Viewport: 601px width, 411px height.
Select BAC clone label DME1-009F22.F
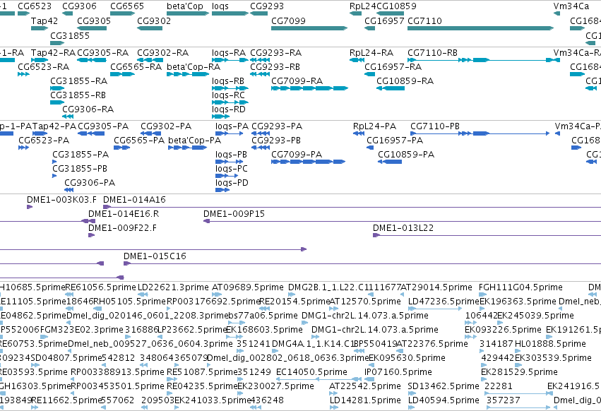pyautogui.click(x=122, y=228)
